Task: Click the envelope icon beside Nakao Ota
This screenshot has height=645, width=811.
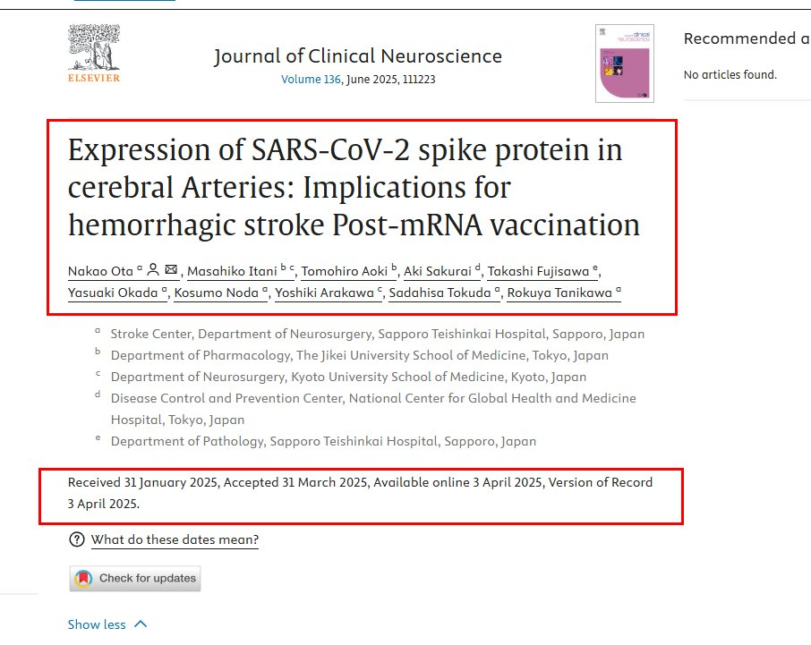Action: point(171,268)
